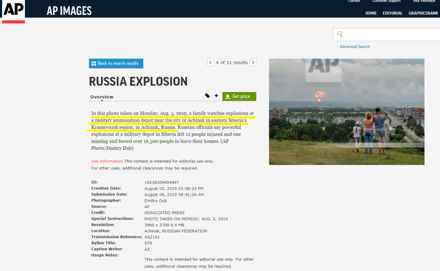Click the tag icon beside Get price
This screenshot has height=271, width=440.
pos(207,96)
